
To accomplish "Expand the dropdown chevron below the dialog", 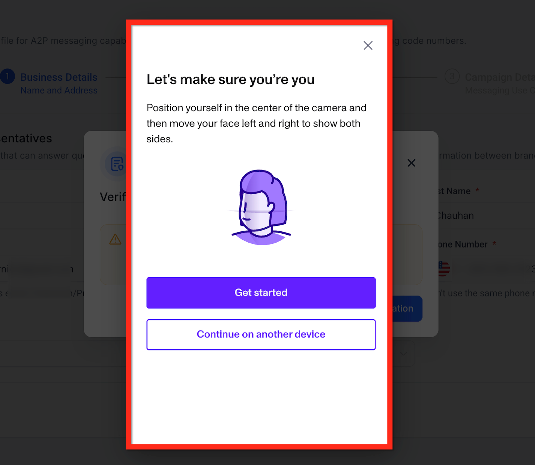I will tap(404, 354).
